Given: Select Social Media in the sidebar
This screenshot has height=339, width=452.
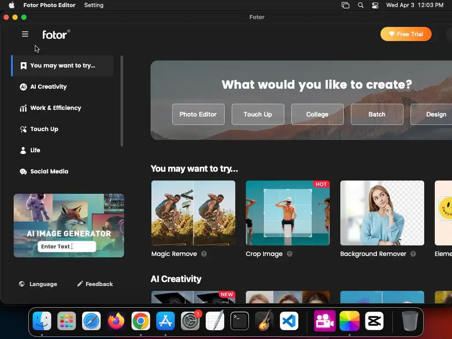Looking at the screenshot, I should pos(63,172).
